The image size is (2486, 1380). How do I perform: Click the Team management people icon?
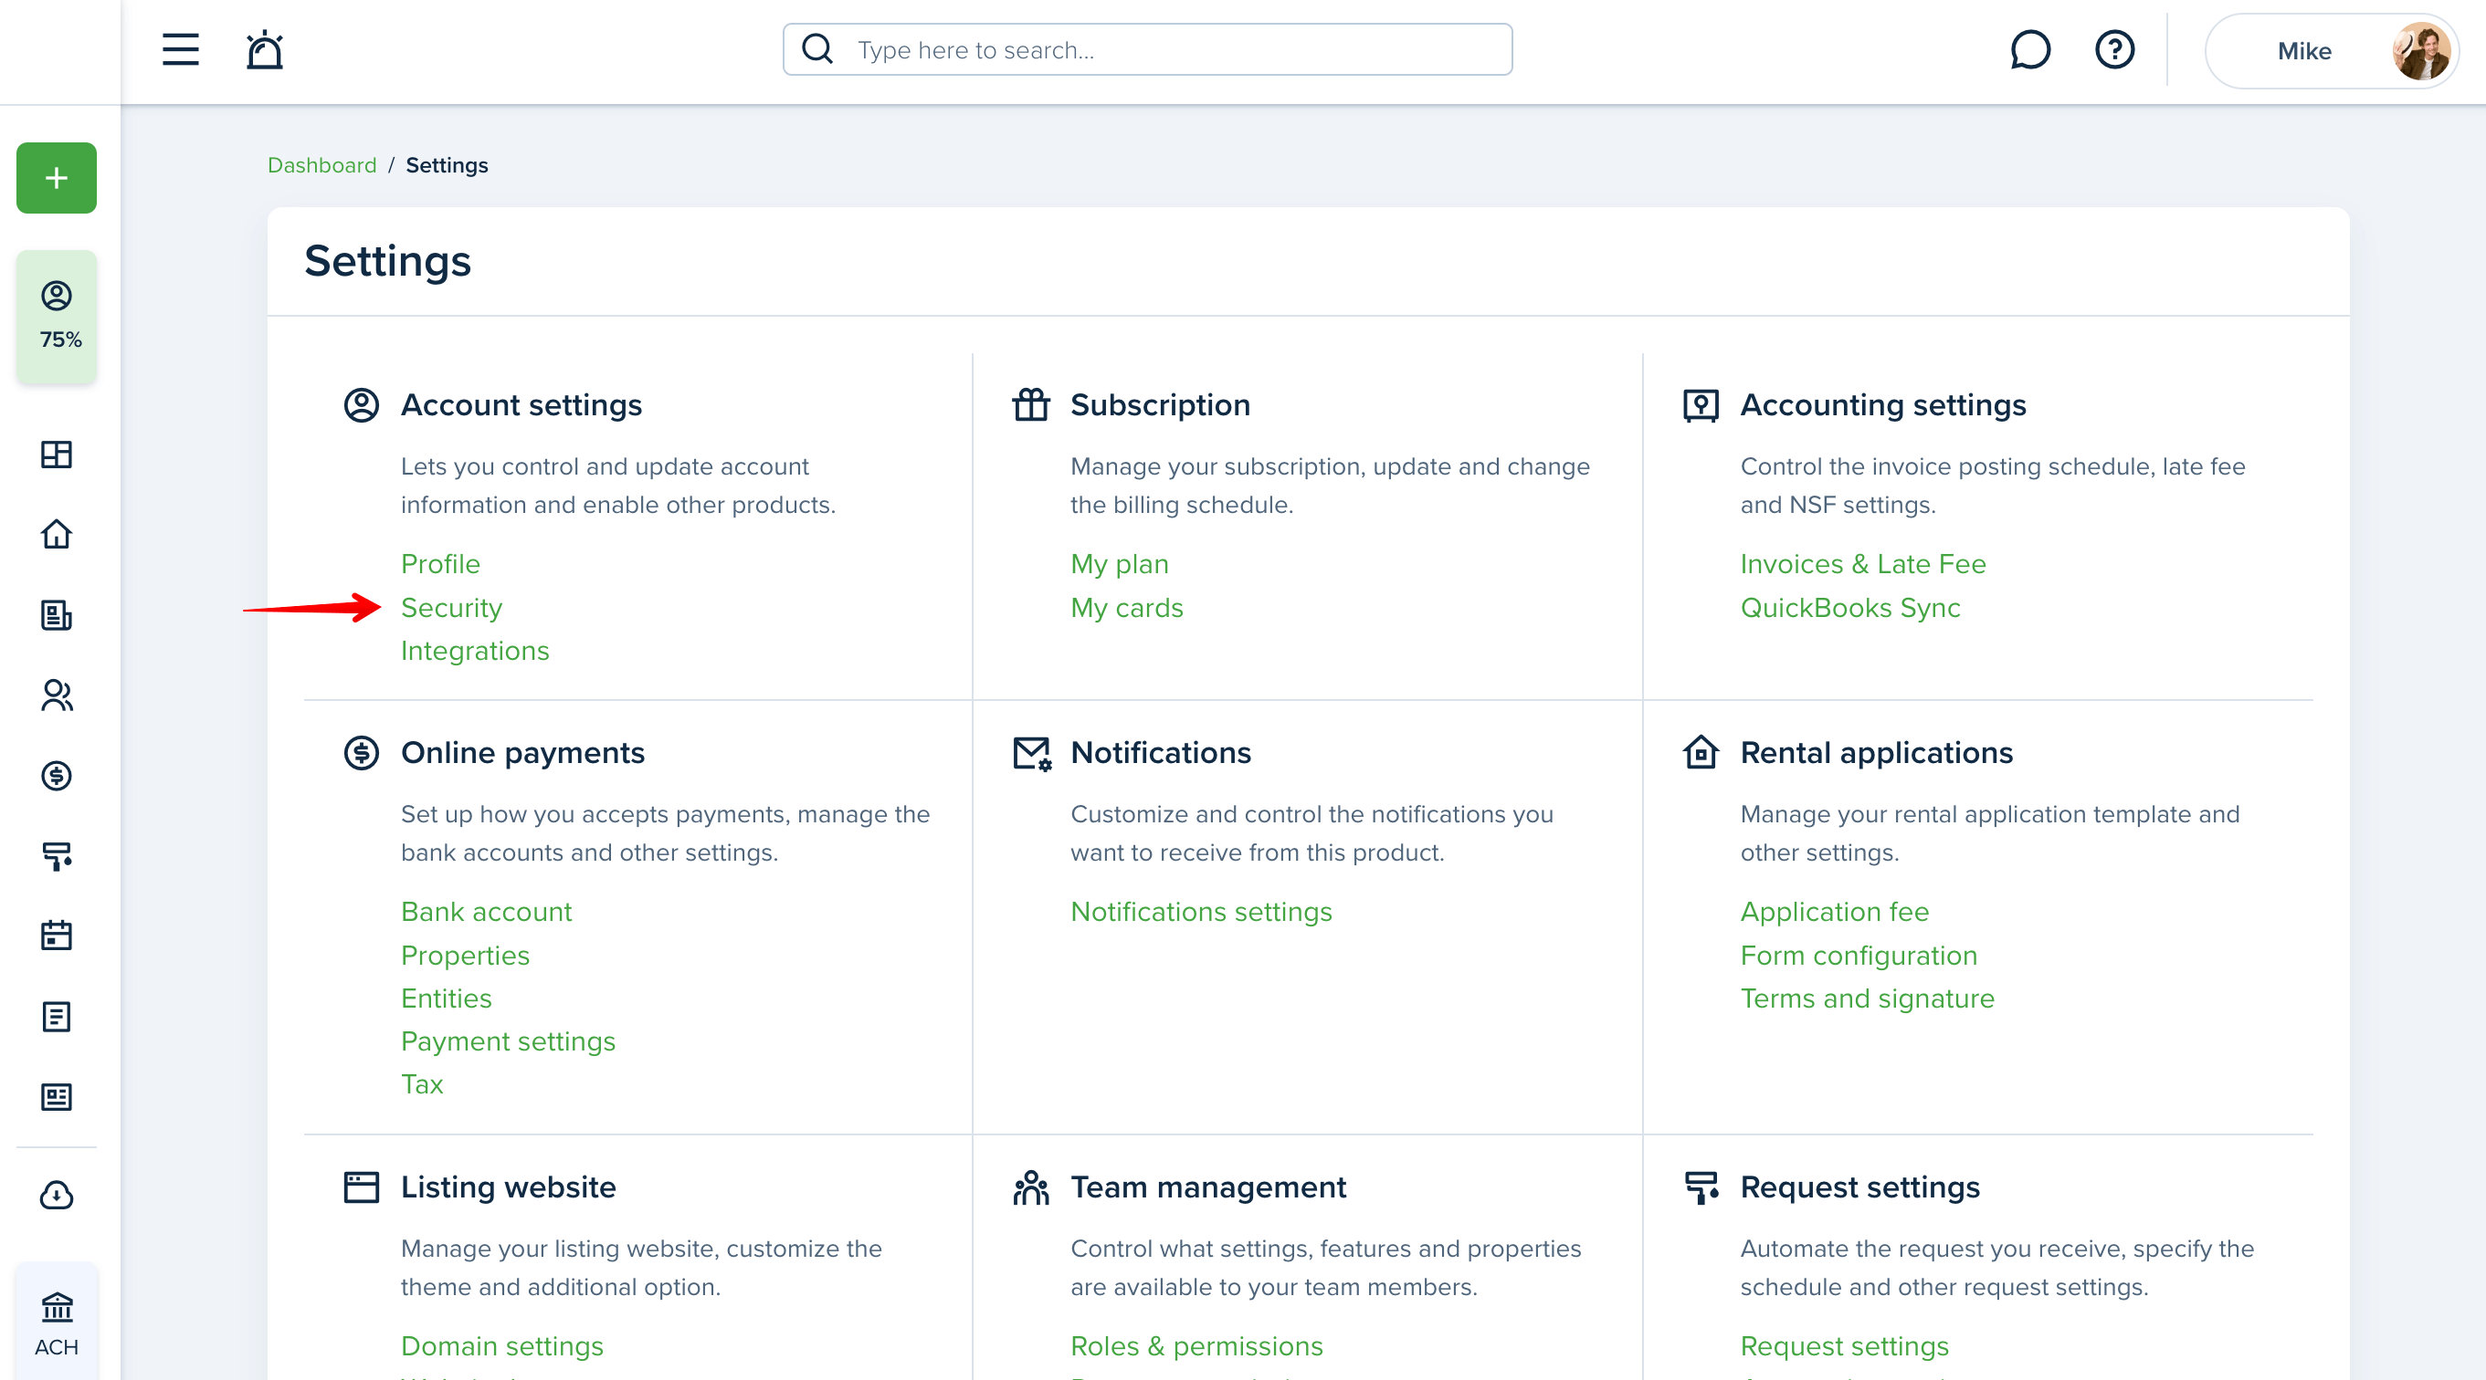point(1031,1187)
